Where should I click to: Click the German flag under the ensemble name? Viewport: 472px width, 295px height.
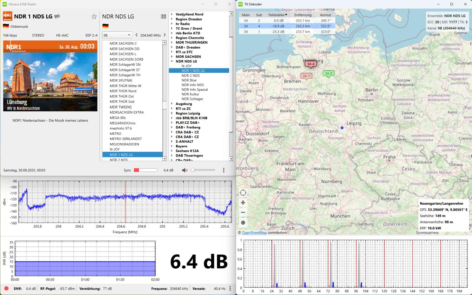106,26
